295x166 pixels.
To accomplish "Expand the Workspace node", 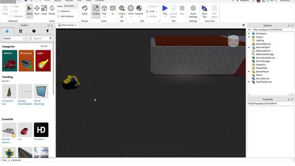I will [249, 34].
